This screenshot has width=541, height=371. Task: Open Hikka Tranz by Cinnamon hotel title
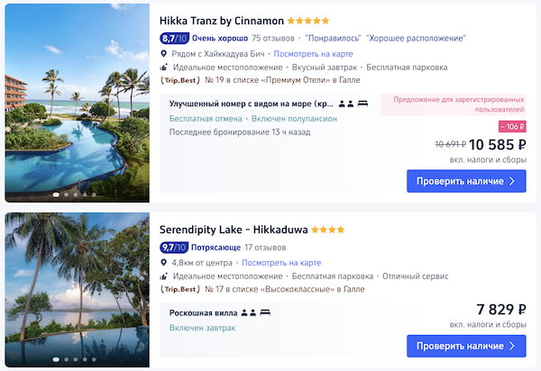pyautogui.click(x=222, y=21)
